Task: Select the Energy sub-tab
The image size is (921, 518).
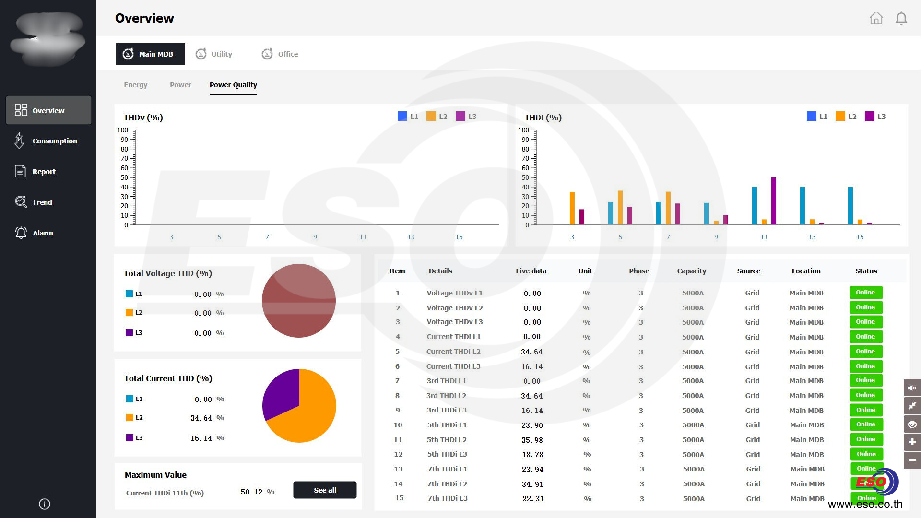Action: [x=135, y=85]
